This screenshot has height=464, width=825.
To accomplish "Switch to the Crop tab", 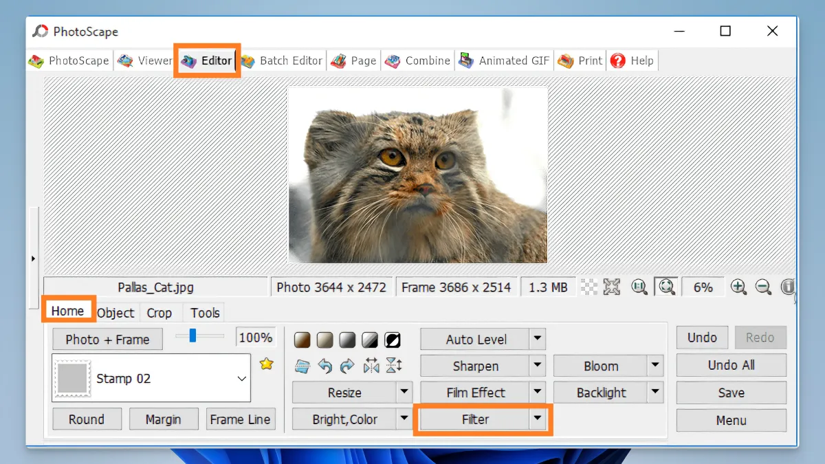I will tap(159, 313).
